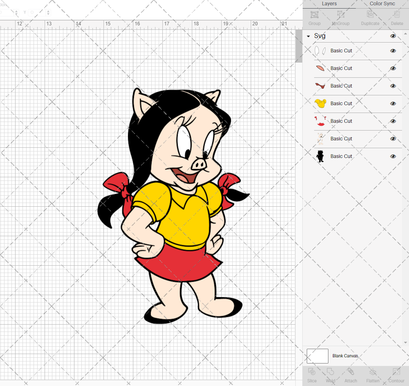The width and height of the screenshot is (409, 386).
Task: Click the layers panel scroll down arrow
Action: [x=405, y=343]
